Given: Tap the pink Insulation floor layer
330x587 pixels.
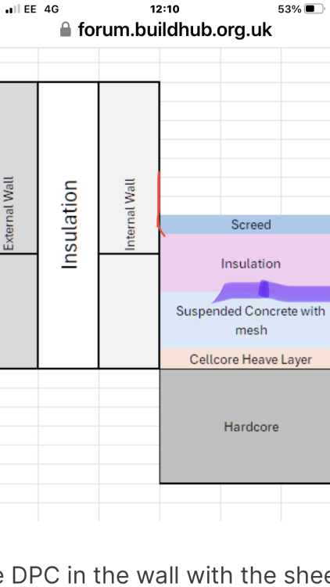Looking at the screenshot, I should pos(245,263).
